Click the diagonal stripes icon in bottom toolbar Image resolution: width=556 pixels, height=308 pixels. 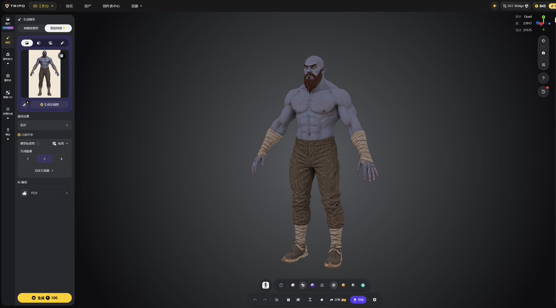[277, 300]
